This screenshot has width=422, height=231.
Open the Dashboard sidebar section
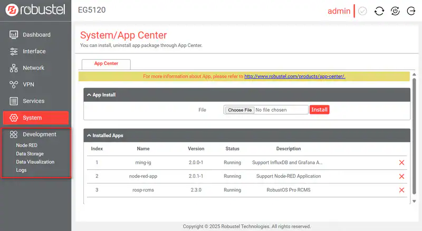point(36,35)
